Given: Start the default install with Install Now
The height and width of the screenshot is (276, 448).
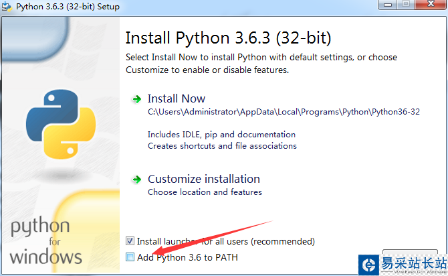Looking at the screenshot, I should (x=177, y=98).
